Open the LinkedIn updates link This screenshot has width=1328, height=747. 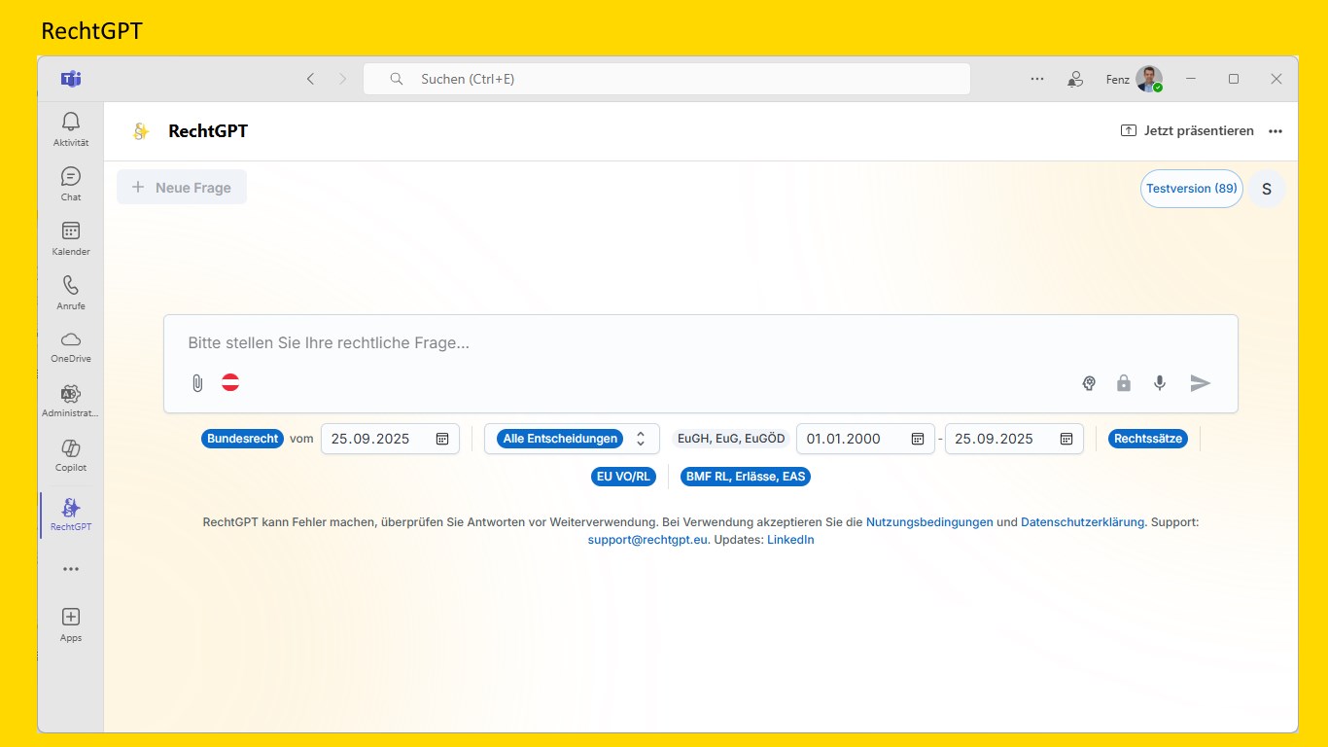click(790, 540)
